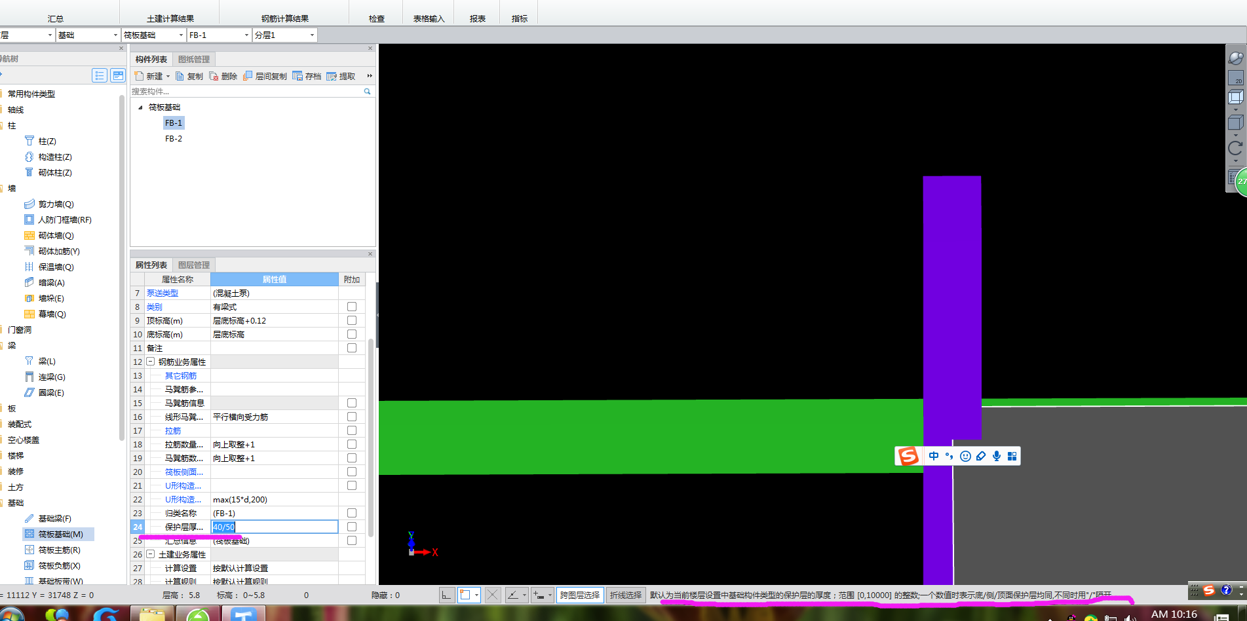Click the 删除 (Delete) component button
This screenshot has width=1247, height=621.
(223, 76)
